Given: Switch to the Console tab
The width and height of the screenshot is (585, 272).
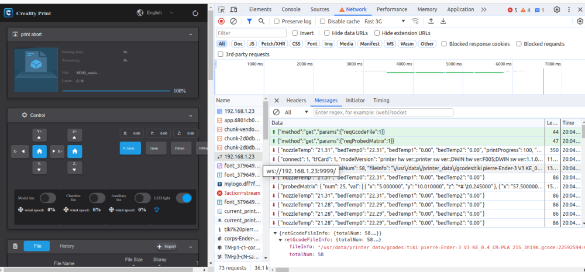Looking at the screenshot, I should tap(291, 9).
